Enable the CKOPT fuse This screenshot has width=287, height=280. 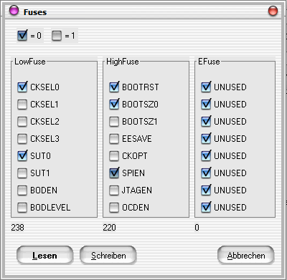tap(114, 156)
